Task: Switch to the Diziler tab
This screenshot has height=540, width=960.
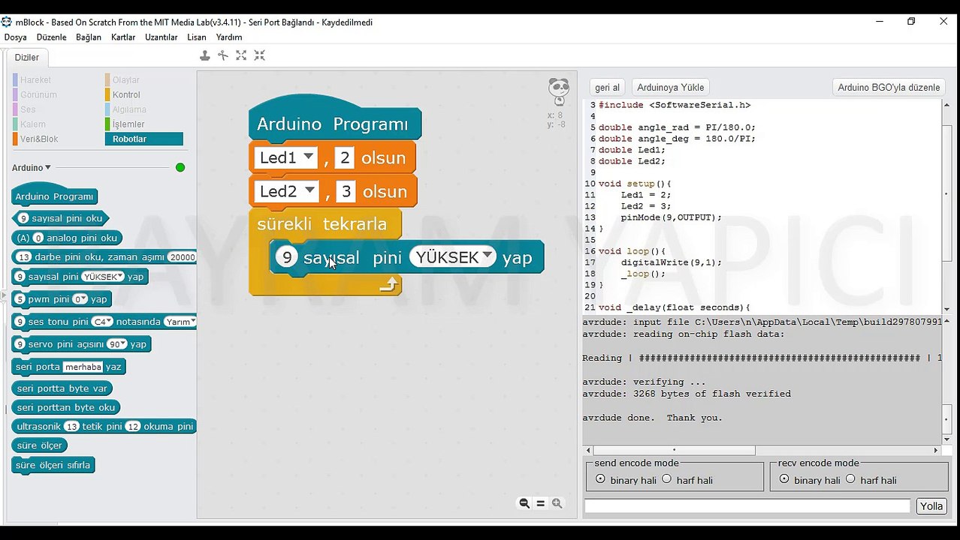Action: coord(27,57)
